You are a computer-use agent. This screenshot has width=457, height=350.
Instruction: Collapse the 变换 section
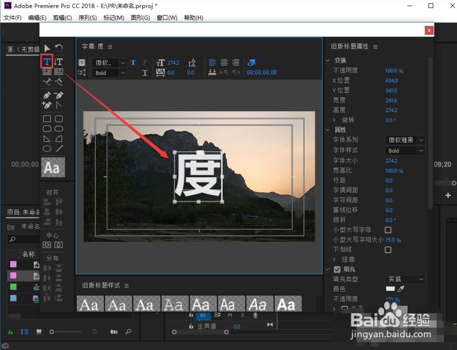(x=327, y=60)
